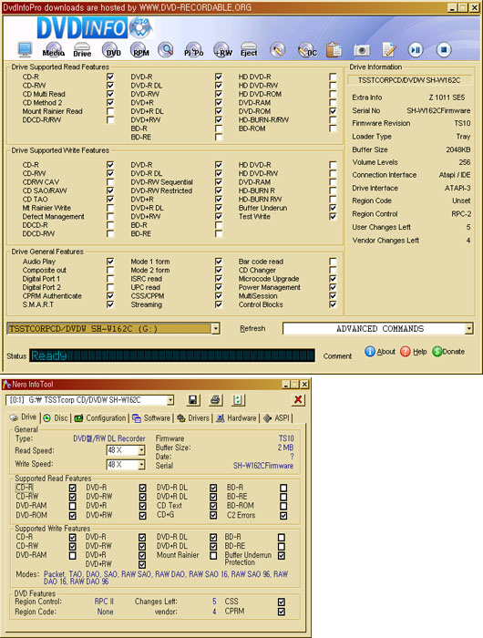Open the TSSTCORP drive selection dropdown
The width and height of the screenshot is (483, 638).
[x=216, y=328]
